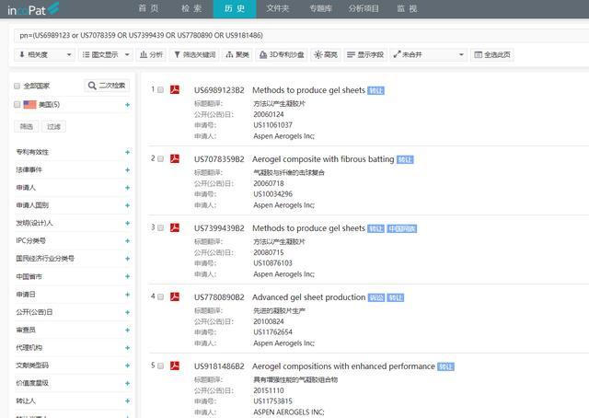Switch to the 检索 tab
Viewport: 589px width, 418px height.
pos(191,8)
